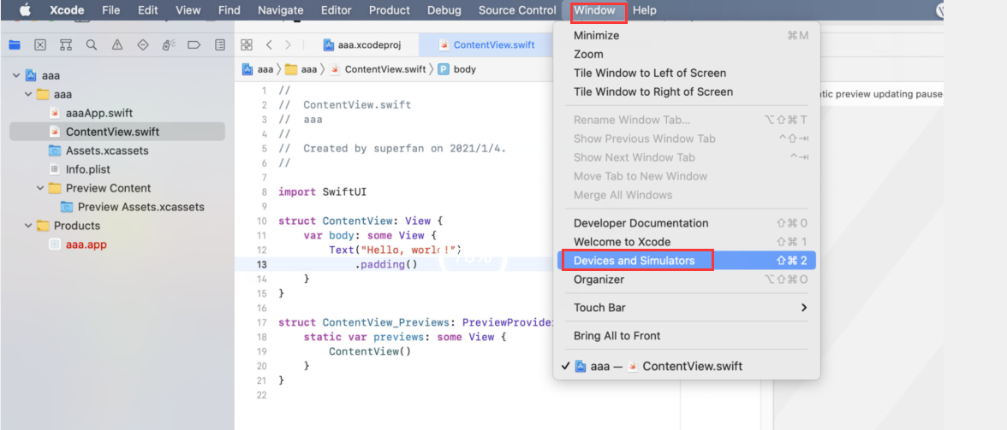Expand the Touch Bar submenu arrow
Image resolution: width=1007 pixels, height=430 pixels.
pos(803,308)
